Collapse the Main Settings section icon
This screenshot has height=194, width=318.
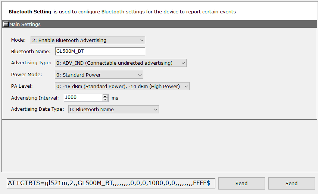coord(6,25)
